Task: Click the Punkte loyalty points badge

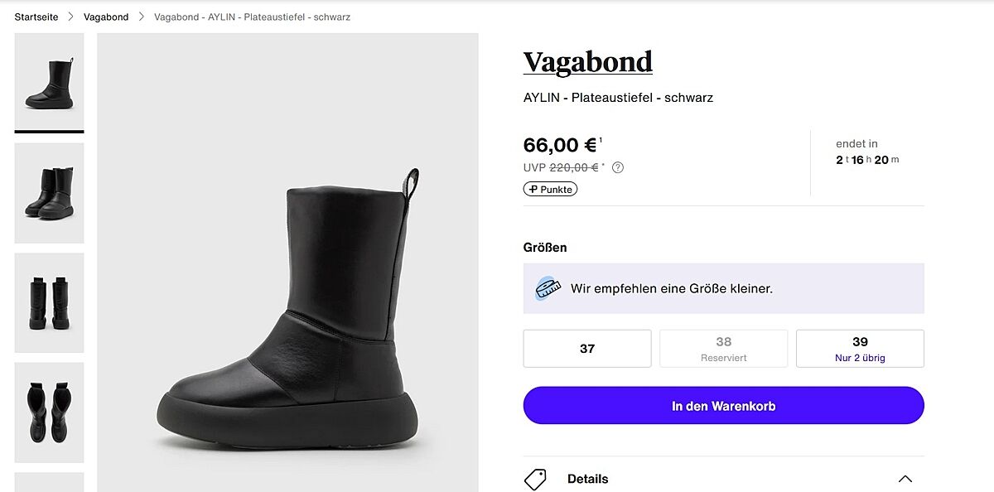Action: click(x=550, y=189)
